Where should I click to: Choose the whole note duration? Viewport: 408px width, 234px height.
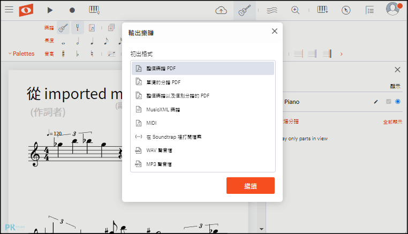63,43
